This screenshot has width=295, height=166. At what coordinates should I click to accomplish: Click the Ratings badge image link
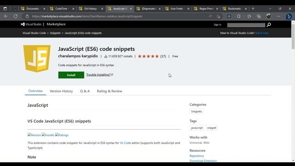62,135
